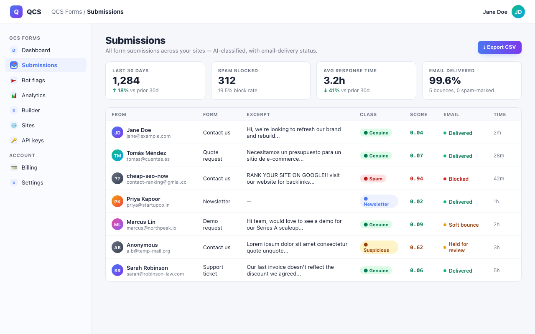This screenshot has width=535, height=334.
Task: Click the Sarah Robinson name
Action: point(147,268)
